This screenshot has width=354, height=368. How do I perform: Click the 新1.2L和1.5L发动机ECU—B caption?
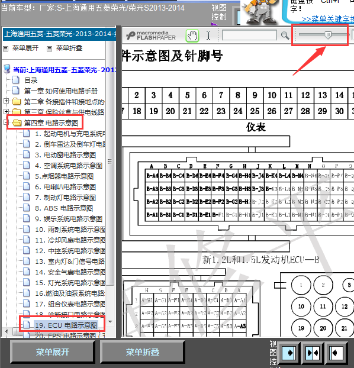click(x=260, y=260)
